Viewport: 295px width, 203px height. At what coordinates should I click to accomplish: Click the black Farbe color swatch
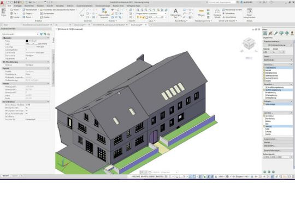pyautogui.click(x=27, y=41)
